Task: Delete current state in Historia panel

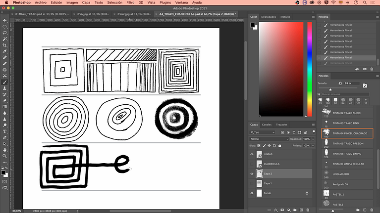Action: pos(372,69)
